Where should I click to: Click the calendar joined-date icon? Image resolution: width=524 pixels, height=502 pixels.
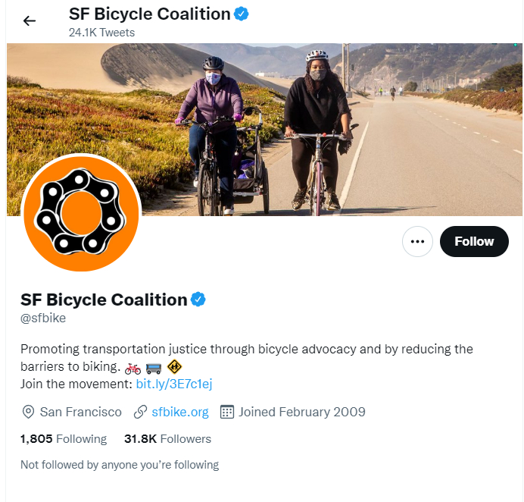(226, 413)
